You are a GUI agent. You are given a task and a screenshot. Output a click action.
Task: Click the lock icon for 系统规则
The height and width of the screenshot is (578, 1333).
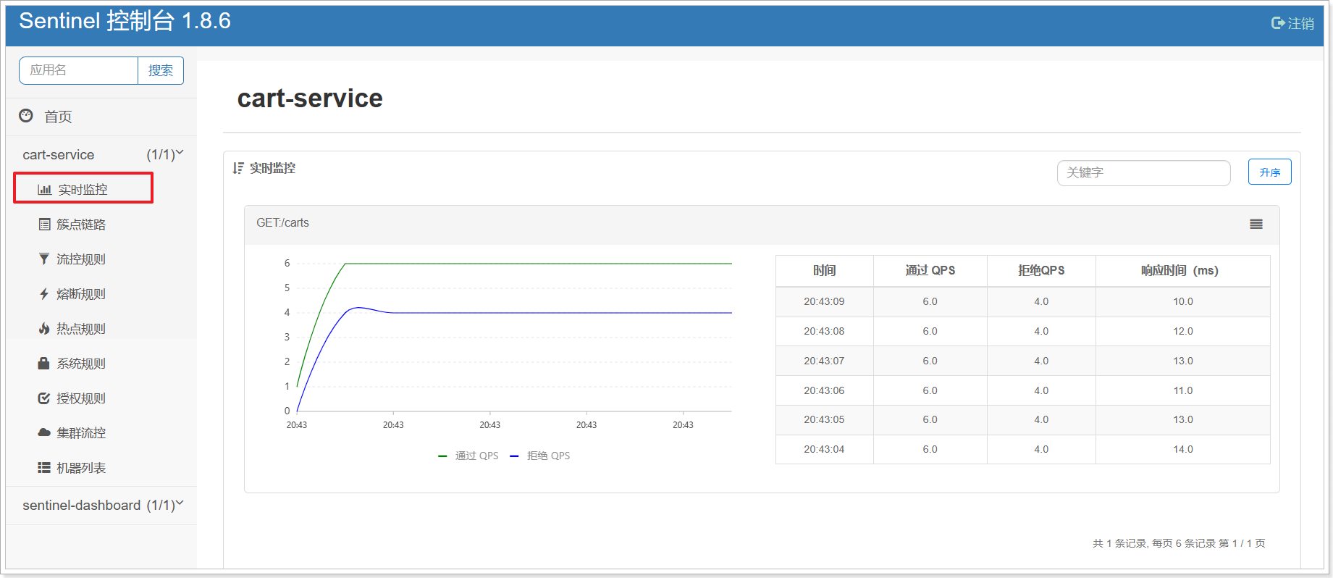coord(44,364)
